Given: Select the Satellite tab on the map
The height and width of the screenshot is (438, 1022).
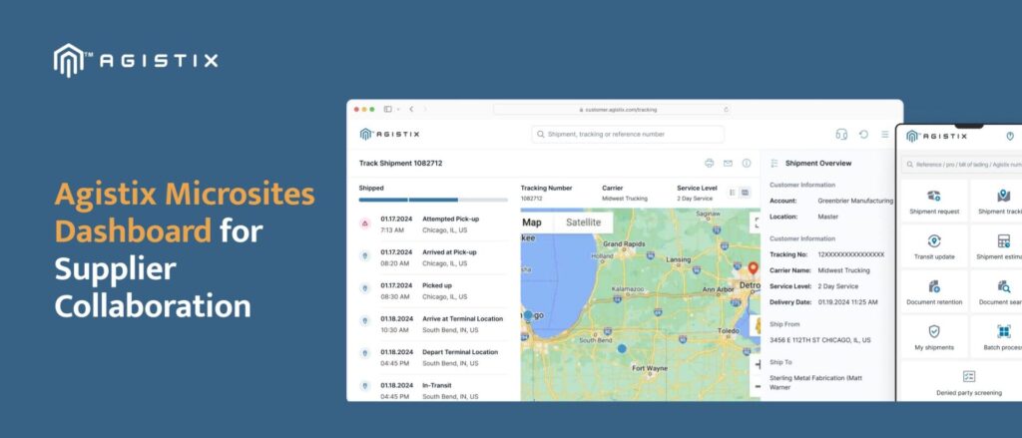Looking at the screenshot, I should [583, 222].
